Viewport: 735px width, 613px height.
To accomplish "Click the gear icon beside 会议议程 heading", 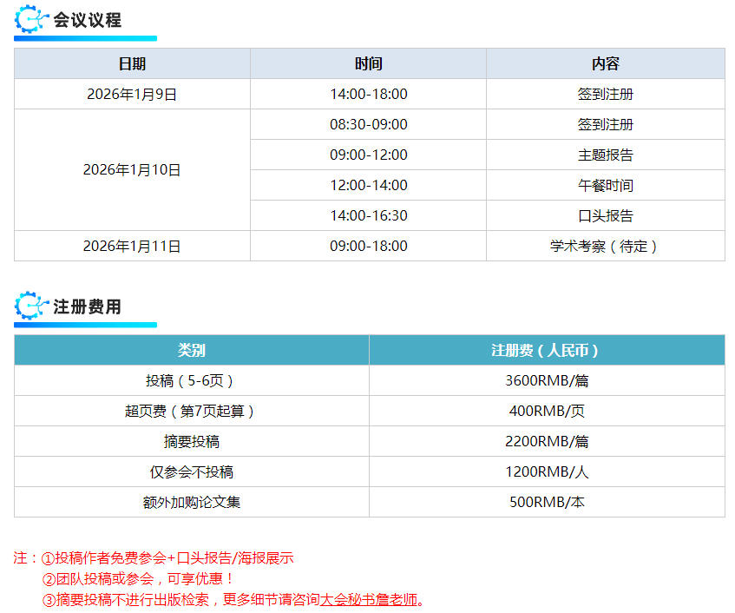I will point(30,20).
